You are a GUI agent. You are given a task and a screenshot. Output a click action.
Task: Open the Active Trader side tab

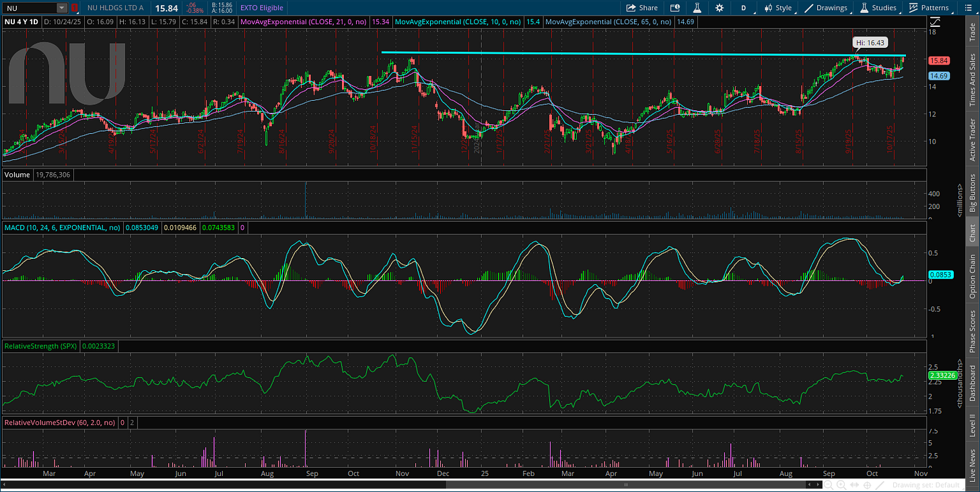pos(972,139)
